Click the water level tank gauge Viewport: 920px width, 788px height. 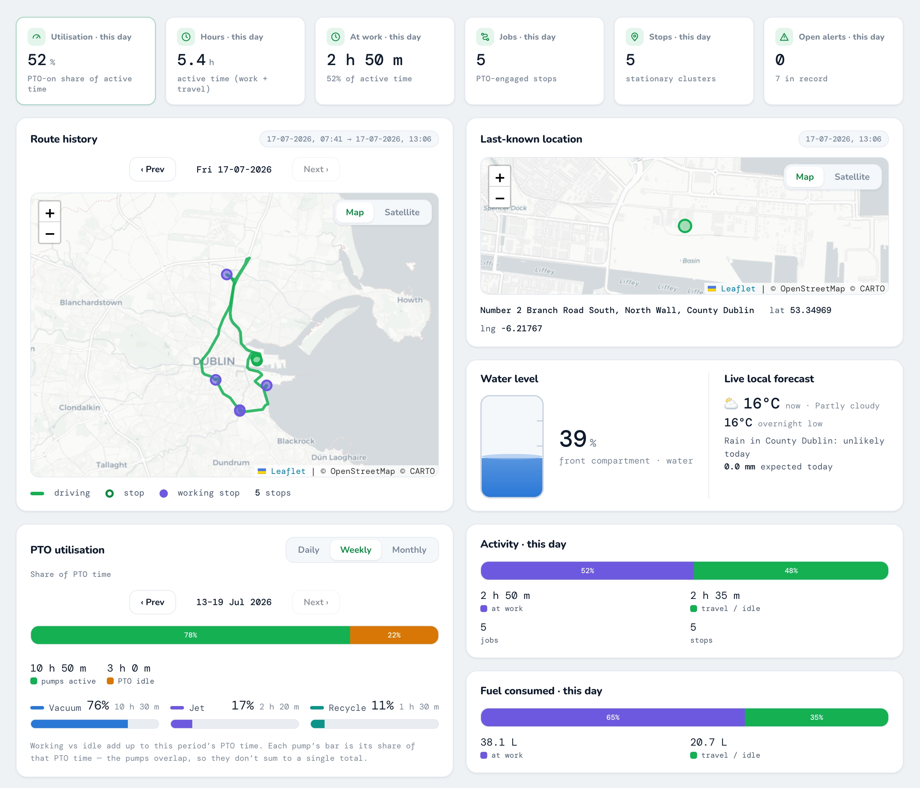coord(512,446)
